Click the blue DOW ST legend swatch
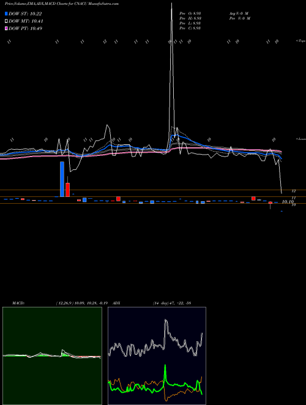The image size is (306, 405). (x=6, y=13)
